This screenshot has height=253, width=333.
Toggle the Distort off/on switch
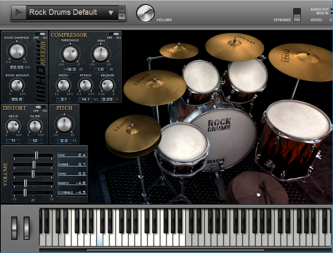click(x=40, y=107)
